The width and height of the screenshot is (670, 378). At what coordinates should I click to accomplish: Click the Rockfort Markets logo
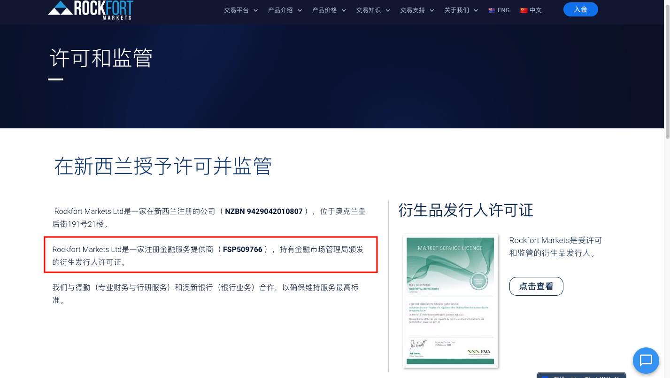(x=91, y=9)
